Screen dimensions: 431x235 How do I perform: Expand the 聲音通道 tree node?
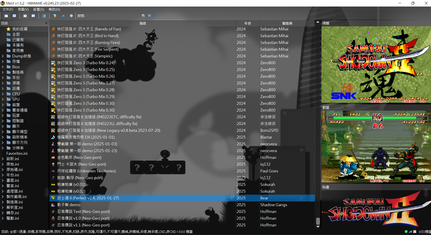pyautogui.click(x=3, y=110)
